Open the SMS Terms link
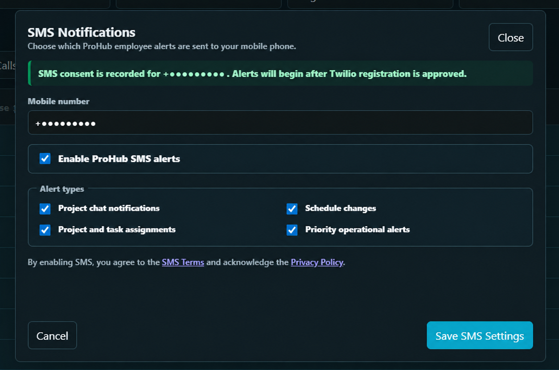 pos(183,262)
